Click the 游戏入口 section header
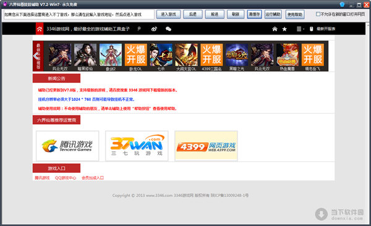The height and width of the screenshot is (226, 371). coord(56,168)
